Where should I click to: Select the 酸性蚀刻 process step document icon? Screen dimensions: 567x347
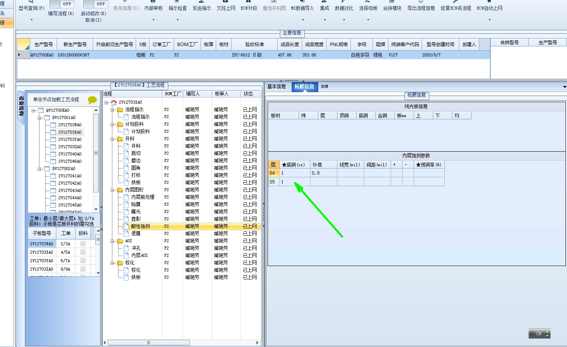pos(126,226)
